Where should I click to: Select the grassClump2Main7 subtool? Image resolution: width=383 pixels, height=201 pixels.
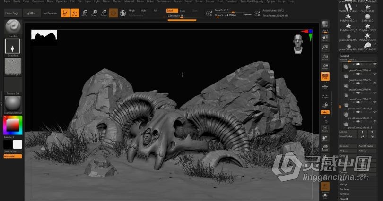[x=358, y=96]
